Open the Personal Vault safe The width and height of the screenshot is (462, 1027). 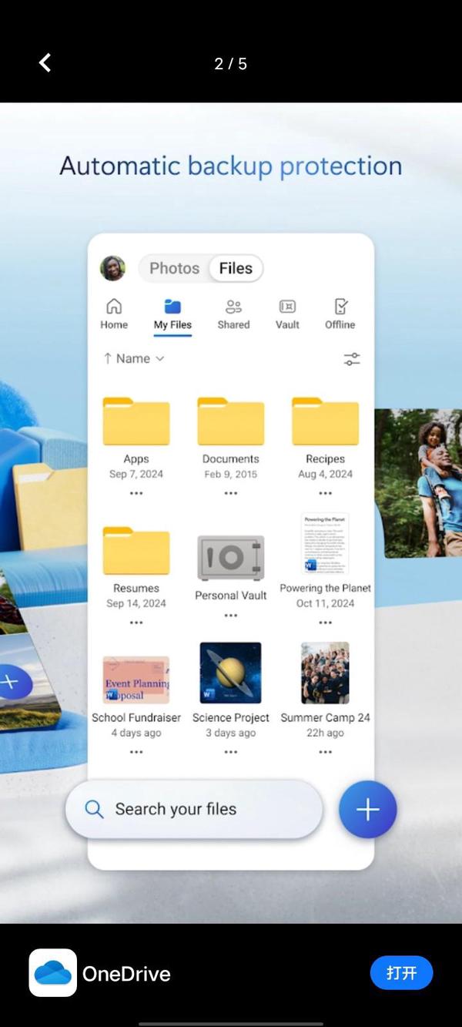[231, 558]
